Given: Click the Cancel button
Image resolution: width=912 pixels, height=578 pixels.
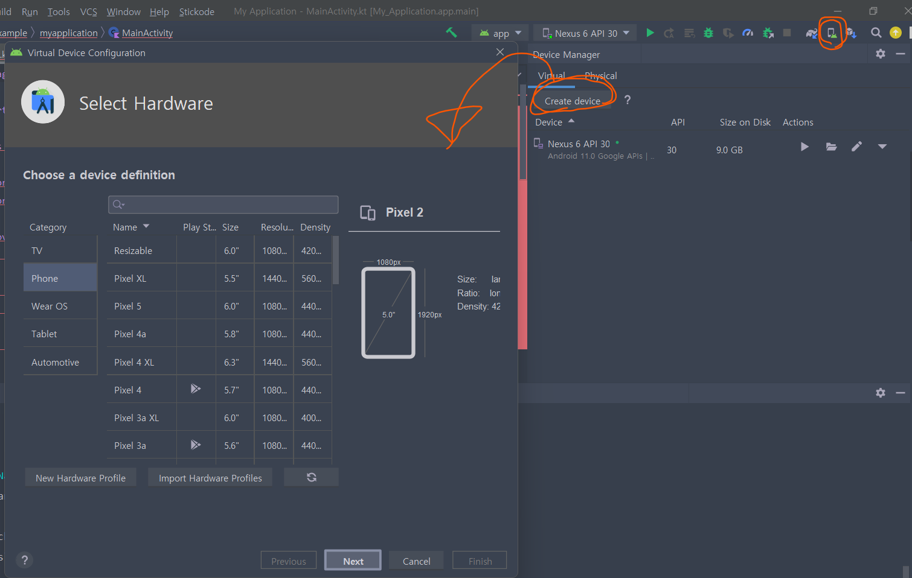Looking at the screenshot, I should point(416,561).
